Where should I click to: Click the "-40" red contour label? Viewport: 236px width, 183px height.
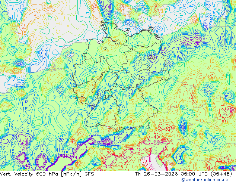[x=154, y=137]
